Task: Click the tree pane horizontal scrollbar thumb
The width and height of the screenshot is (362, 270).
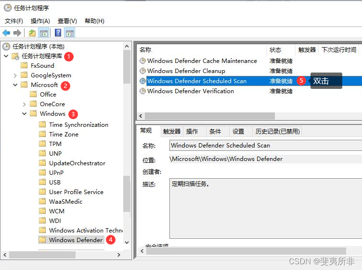Action: (x=42, y=255)
